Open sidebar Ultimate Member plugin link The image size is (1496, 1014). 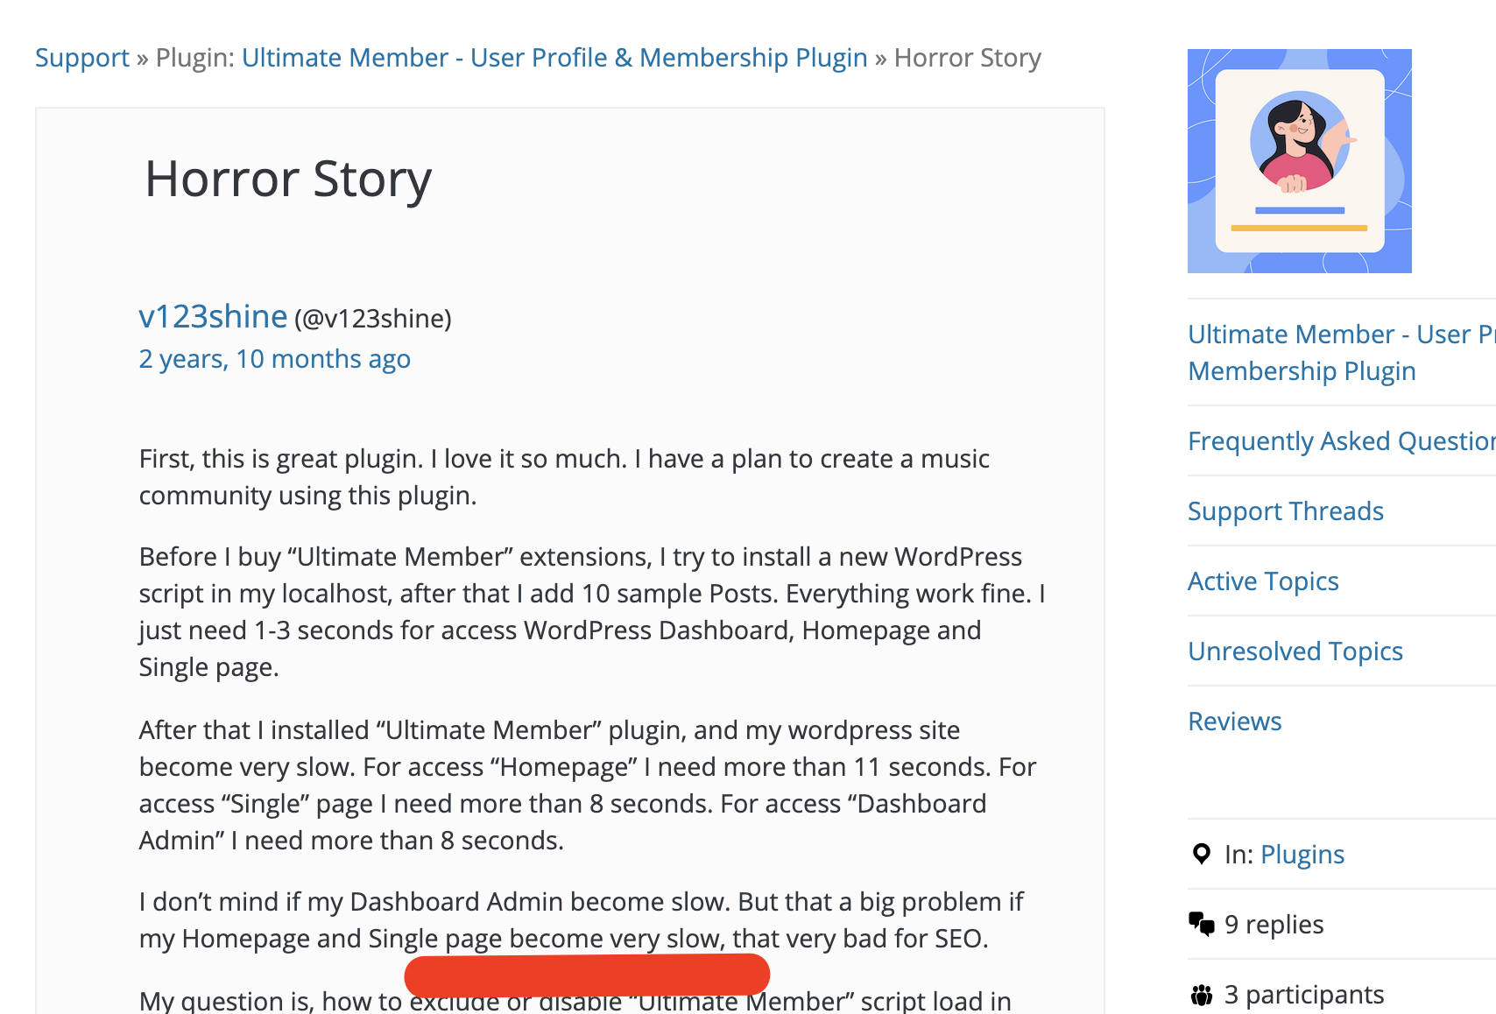coord(1341,352)
